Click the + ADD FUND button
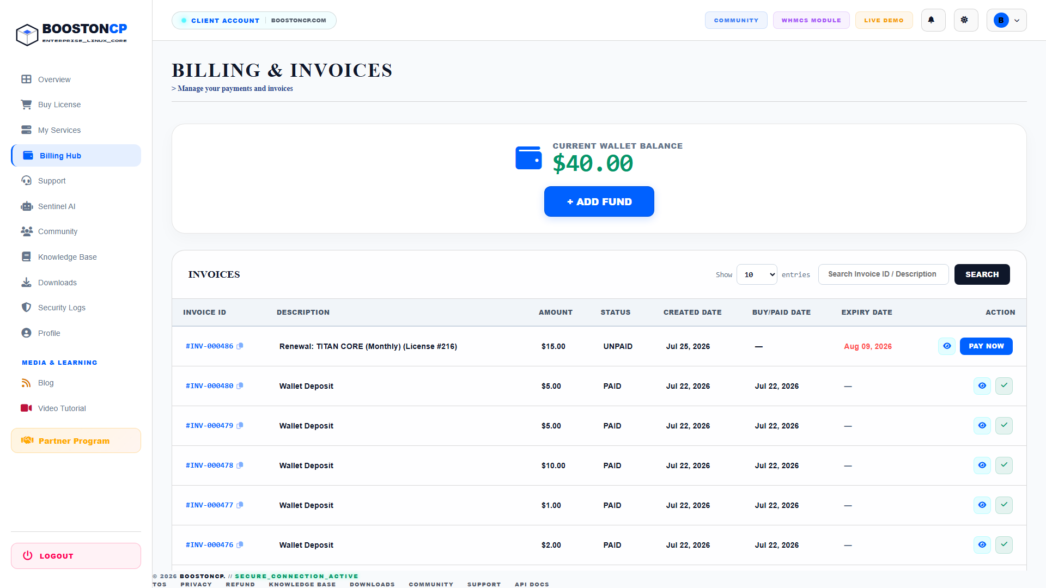 [599, 201]
